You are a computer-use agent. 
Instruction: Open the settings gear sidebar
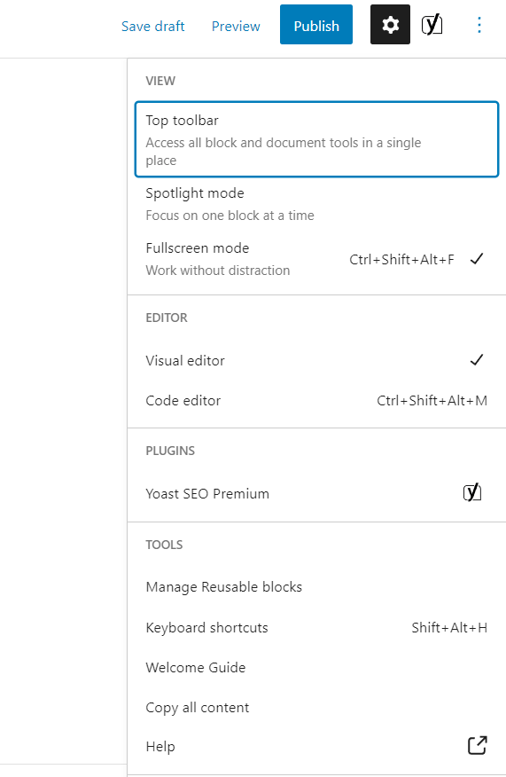point(390,25)
